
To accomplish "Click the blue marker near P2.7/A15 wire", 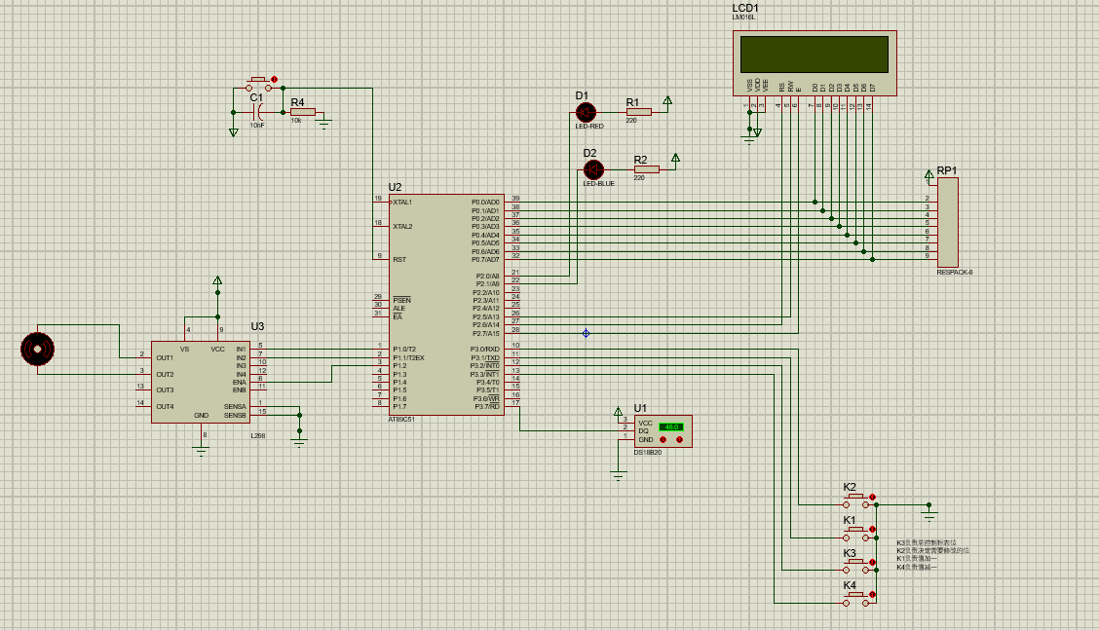I will pos(586,333).
